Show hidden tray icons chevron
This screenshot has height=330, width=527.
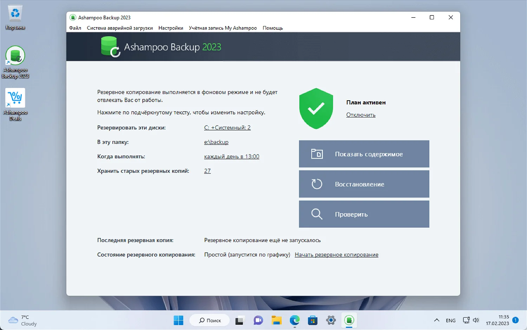437,320
